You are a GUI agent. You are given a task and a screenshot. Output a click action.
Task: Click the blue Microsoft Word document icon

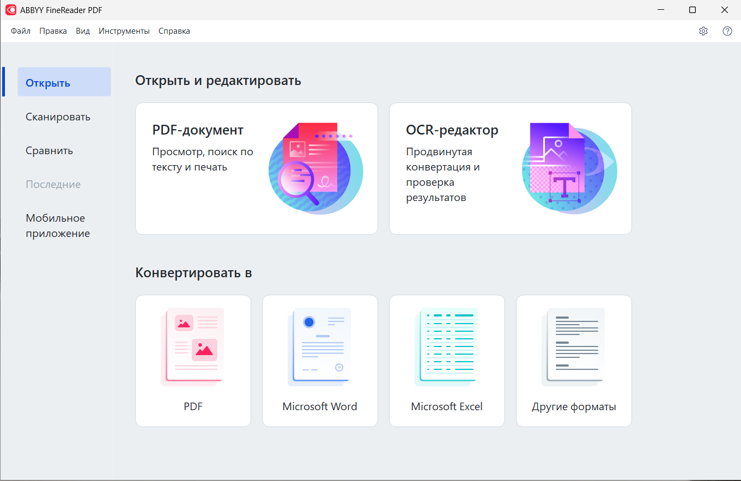[320, 346]
